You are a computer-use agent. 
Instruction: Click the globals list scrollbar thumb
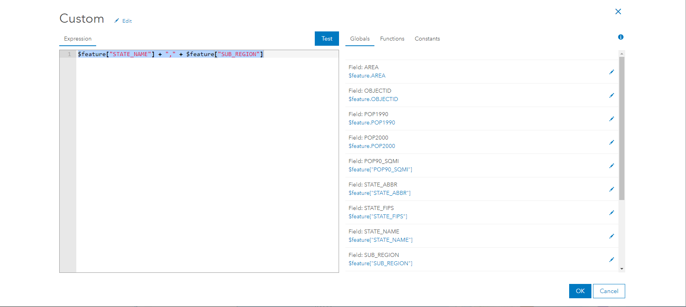pyautogui.click(x=622, y=128)
